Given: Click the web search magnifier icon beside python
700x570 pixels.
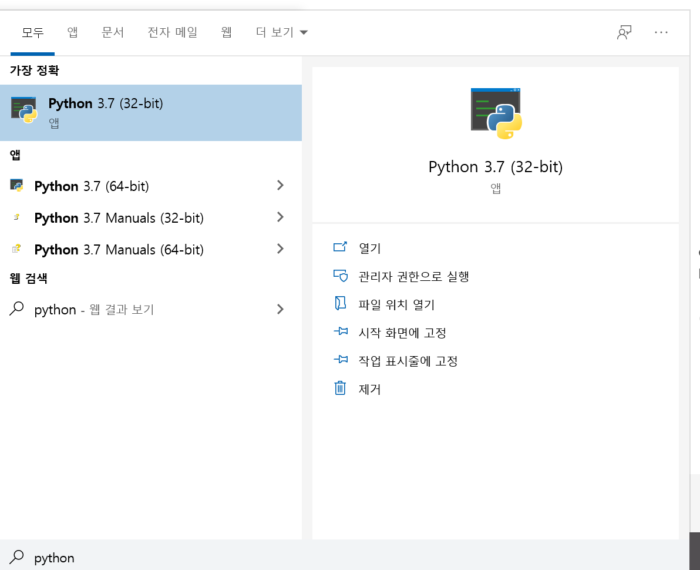Looking at the screenshot, I should click(x=16, y=309).
